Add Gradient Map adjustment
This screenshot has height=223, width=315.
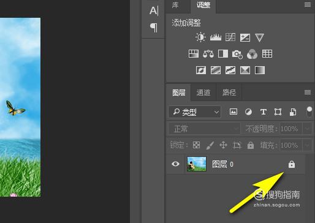pyautogui.click(x=260, y=70)
